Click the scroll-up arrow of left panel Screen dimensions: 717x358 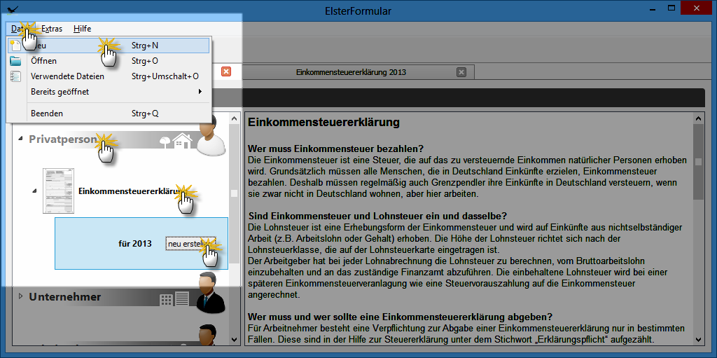pos(234,118)
